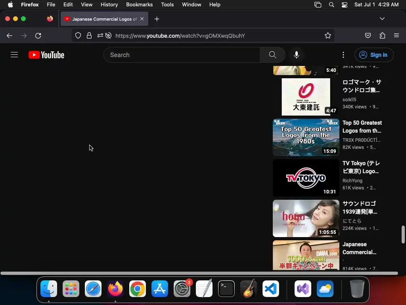Reload the page with the refresh icon

pyautogui.click(x=38, y=35)
